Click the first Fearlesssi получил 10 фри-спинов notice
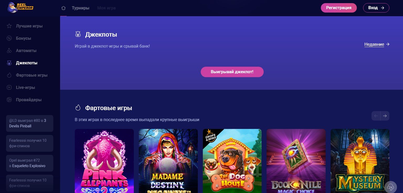Screen dimensions: 403x193 click(x=30, y=143)
